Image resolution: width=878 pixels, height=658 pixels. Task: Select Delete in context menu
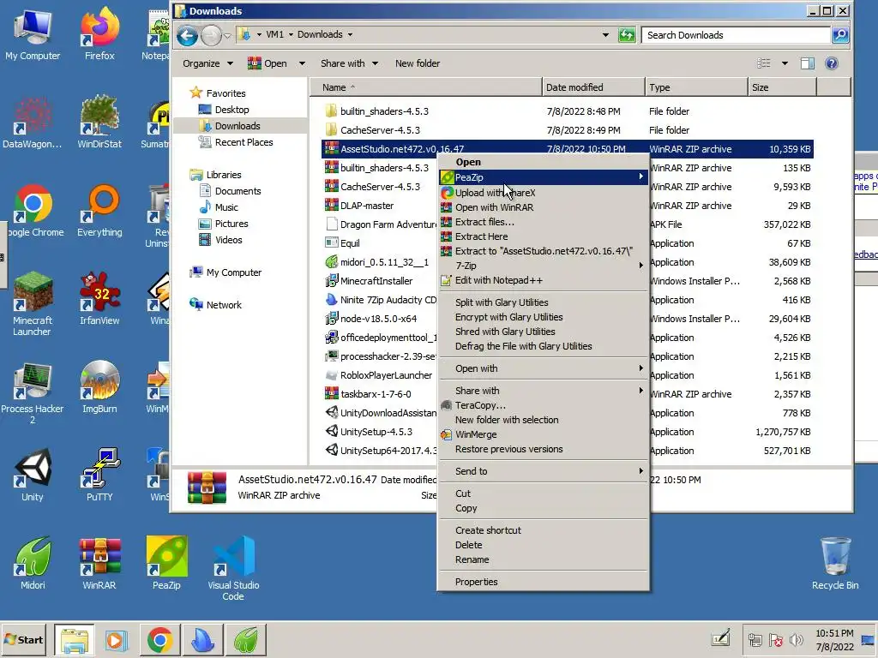pos(543,545)
